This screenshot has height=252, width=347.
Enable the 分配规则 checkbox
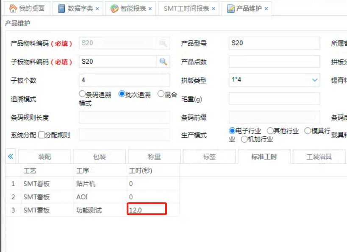tap(42, 135)
